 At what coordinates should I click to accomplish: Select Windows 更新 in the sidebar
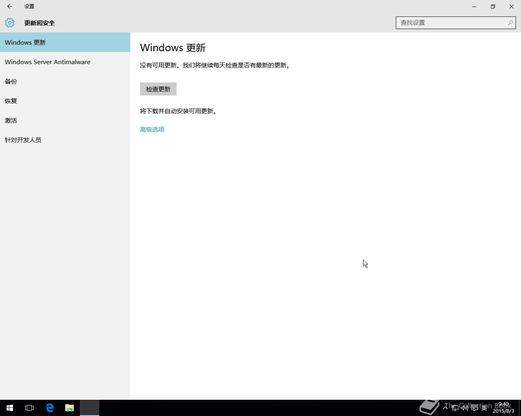(65, 42)
